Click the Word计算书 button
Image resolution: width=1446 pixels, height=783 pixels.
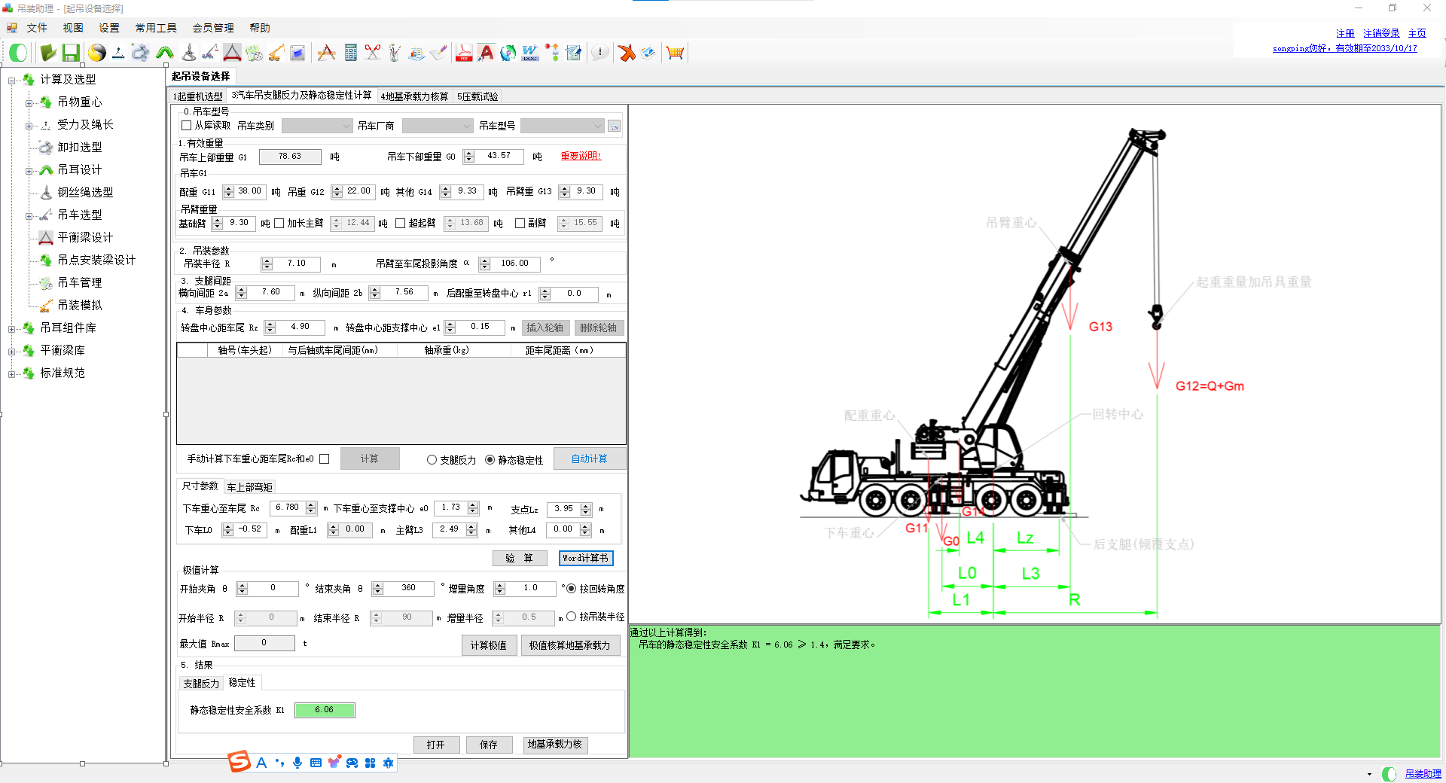[586, 558]
